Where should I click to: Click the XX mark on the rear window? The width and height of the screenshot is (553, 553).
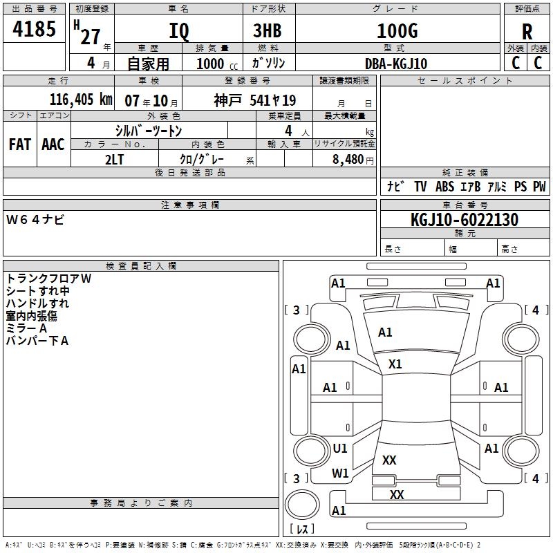389,460
